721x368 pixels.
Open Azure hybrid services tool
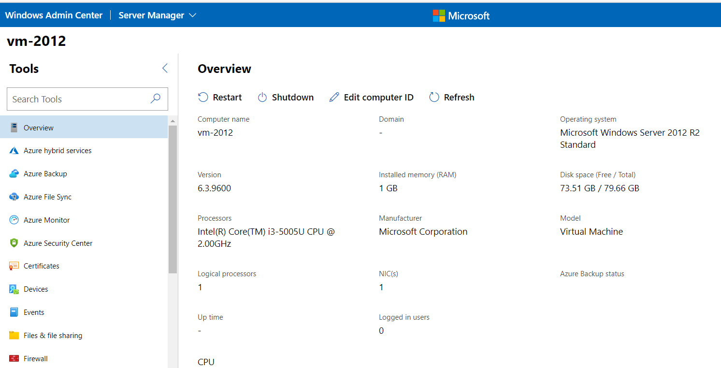tap(84, 151)
